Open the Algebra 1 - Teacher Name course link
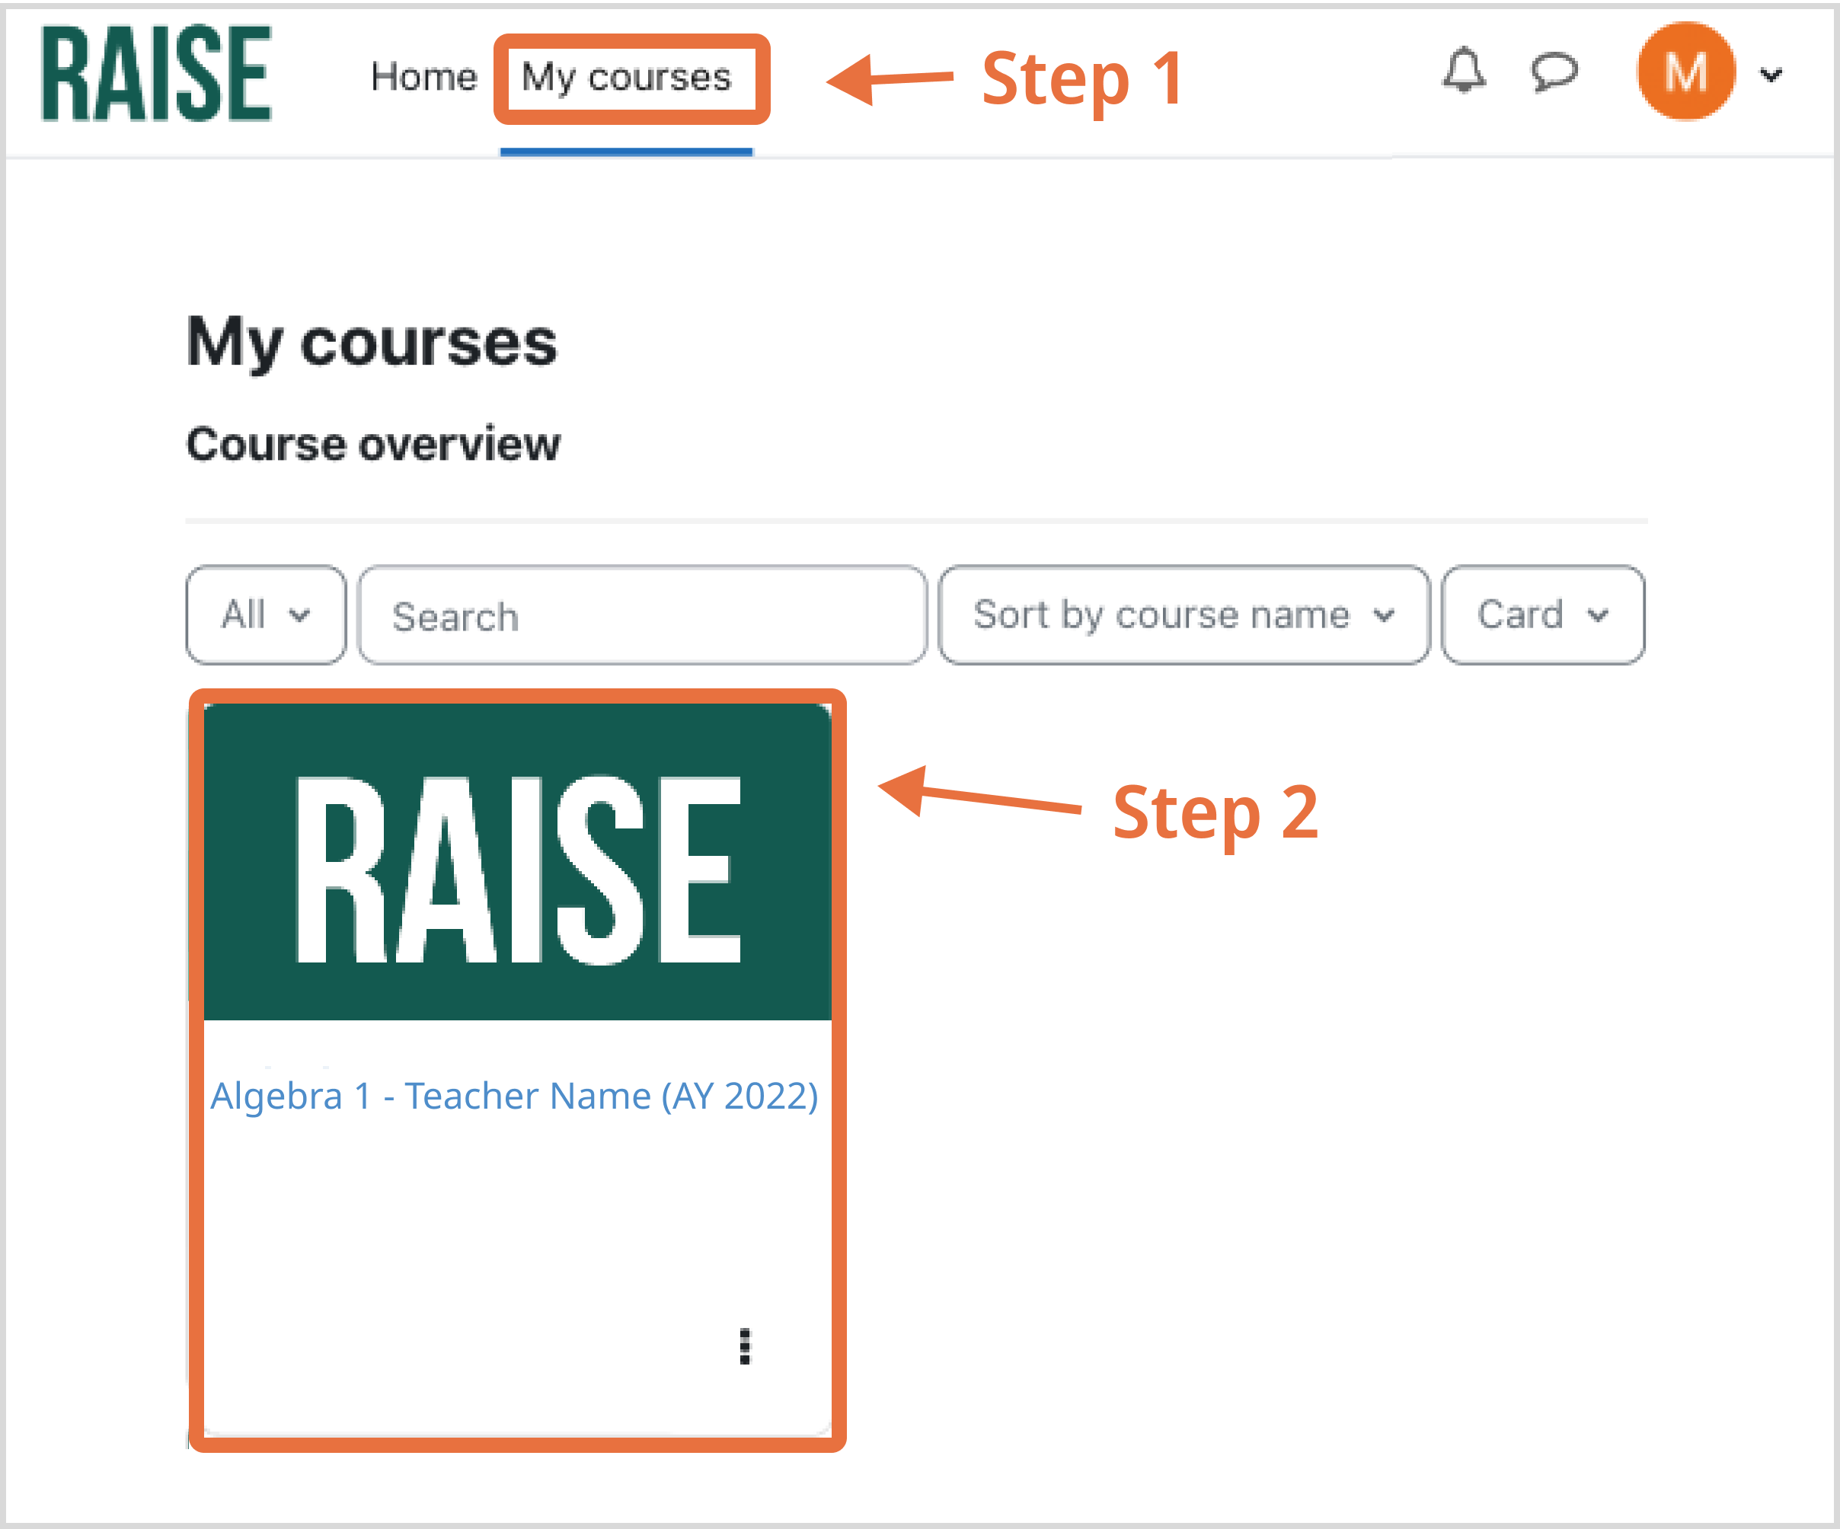Screen dimensions: 1840x1529 click(514, 1096)
